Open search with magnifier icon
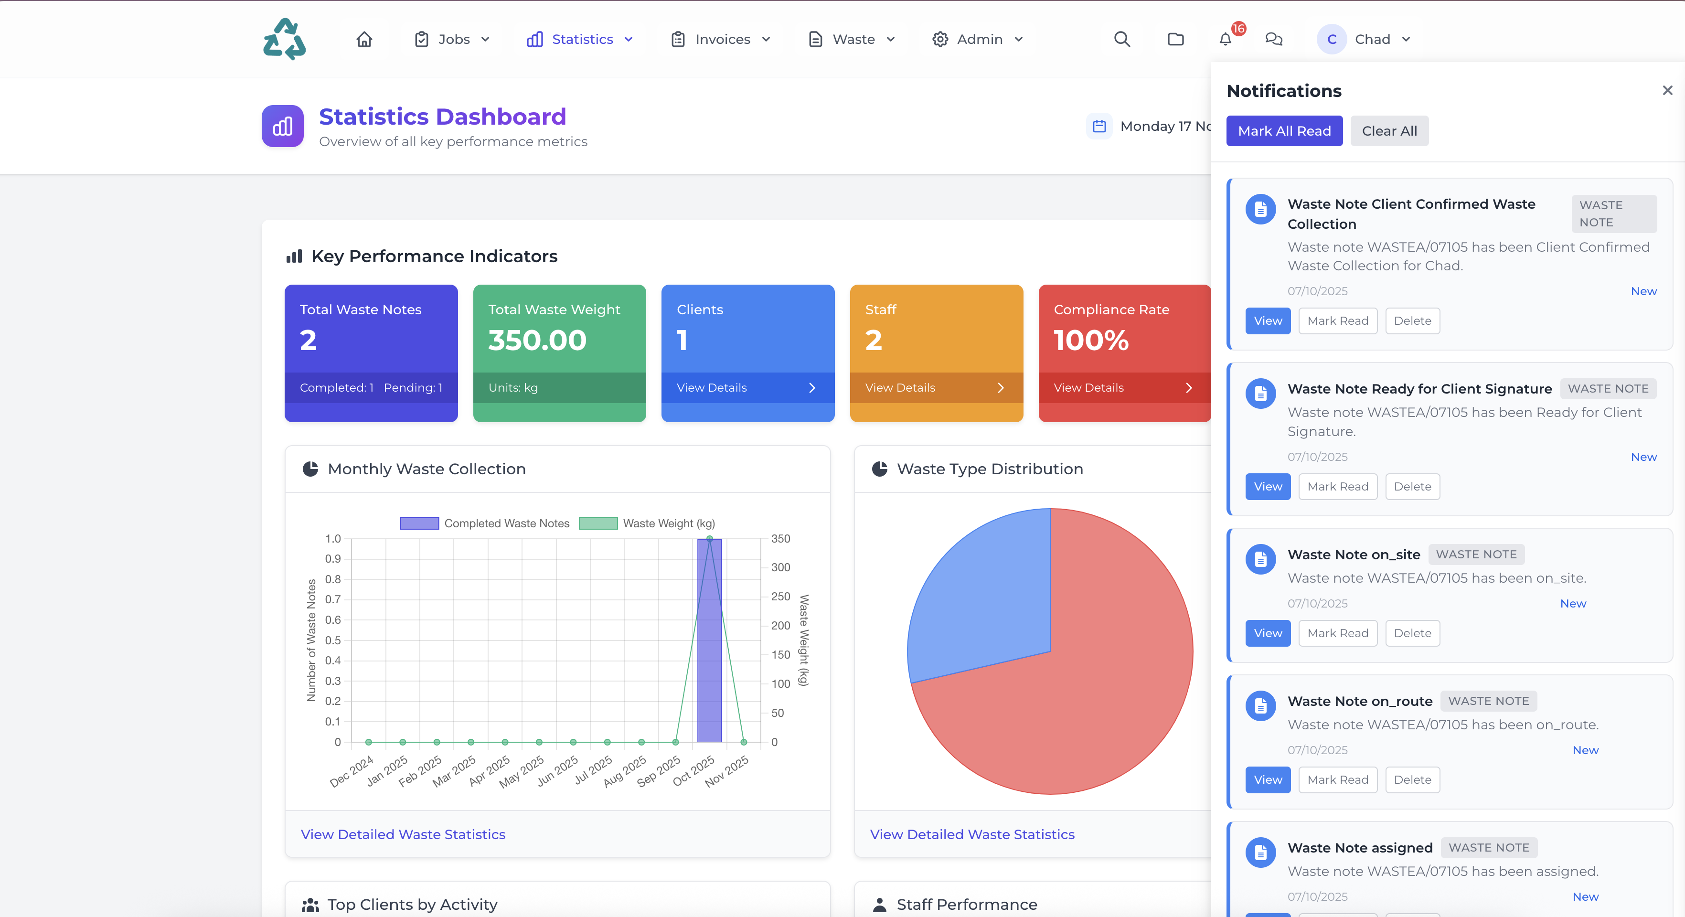Viewport: 1685px width, 917px height. [1122, 39]
